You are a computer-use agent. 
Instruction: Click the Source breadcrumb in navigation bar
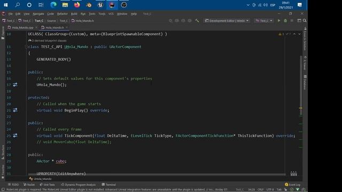coord(51,21)
